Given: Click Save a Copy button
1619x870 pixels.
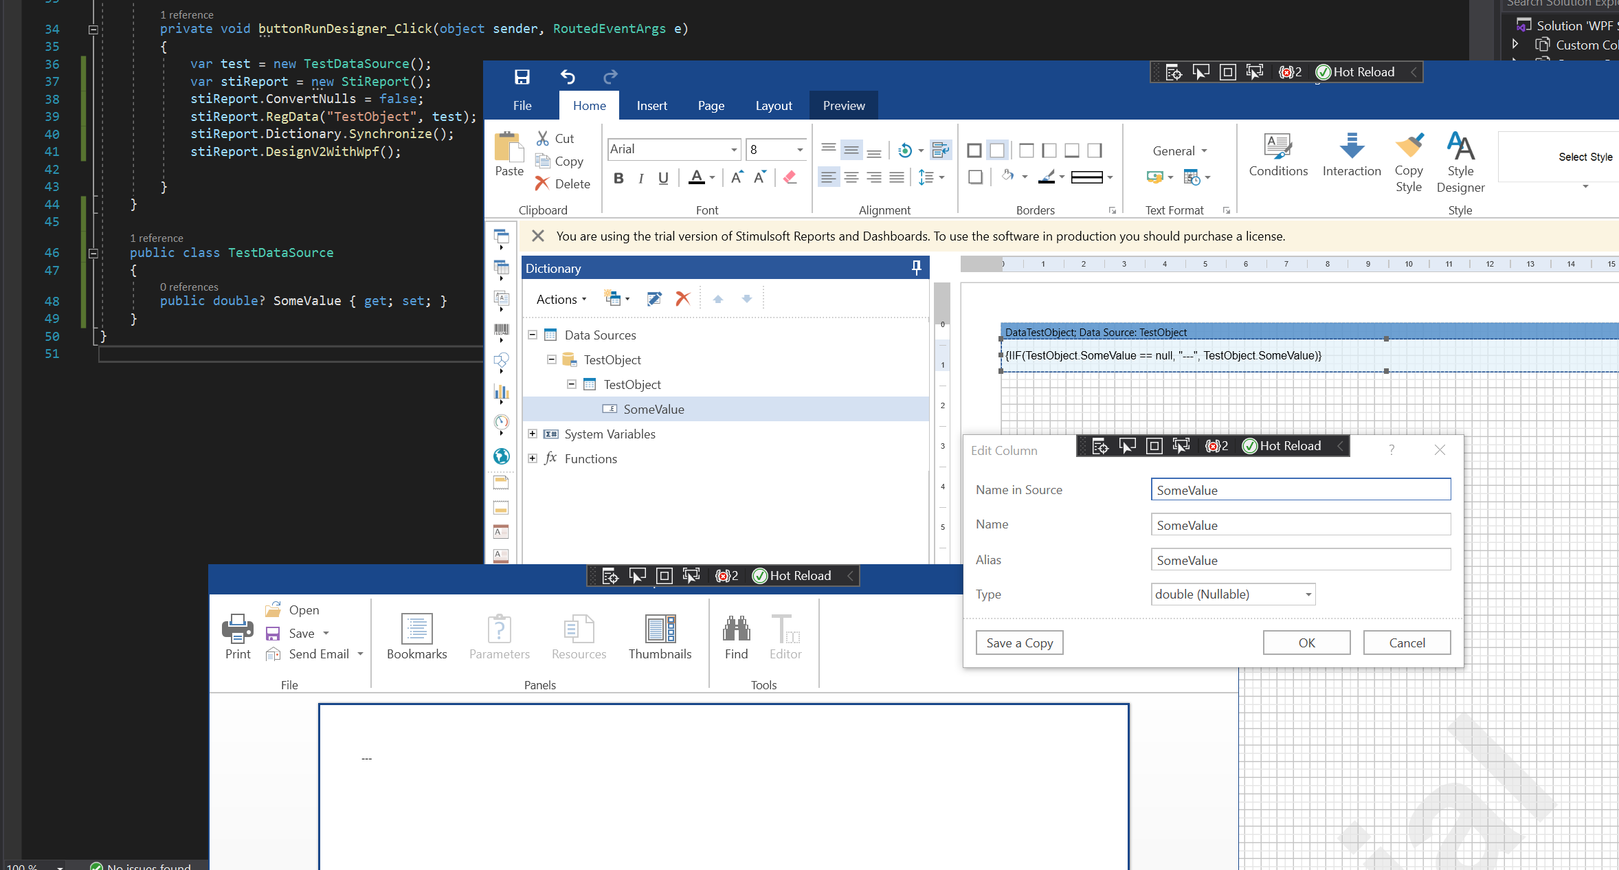Looking at the screenshot, I should 1019,643.
